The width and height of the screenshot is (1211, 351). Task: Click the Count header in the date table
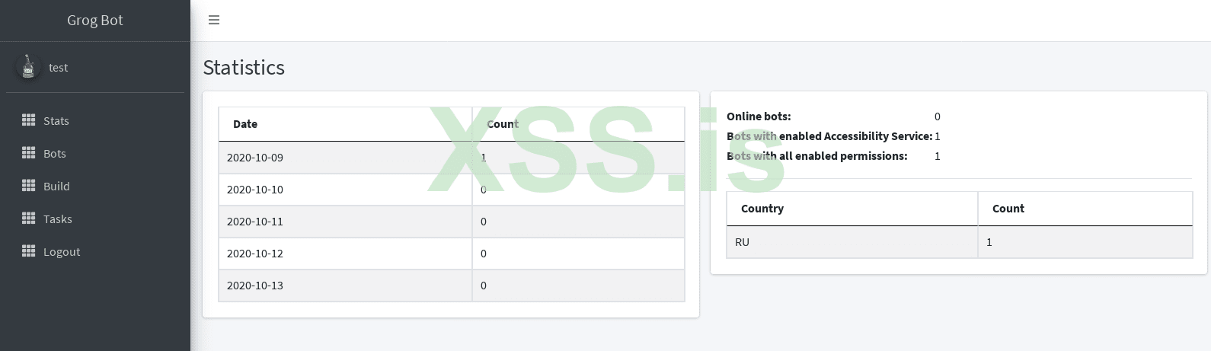tap(503, 124)
